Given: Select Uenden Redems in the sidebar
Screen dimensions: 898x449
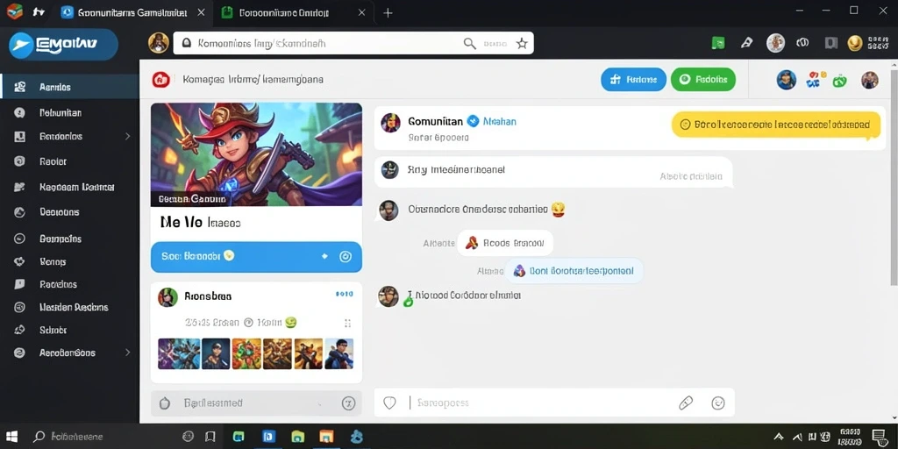Looking at the screenshot, I should [x=74, y=307].
